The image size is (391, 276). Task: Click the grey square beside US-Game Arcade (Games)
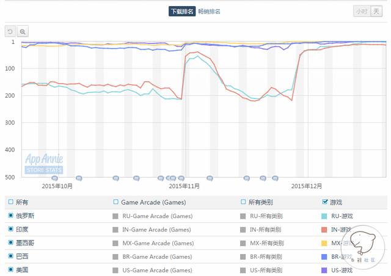pos(115,270)
